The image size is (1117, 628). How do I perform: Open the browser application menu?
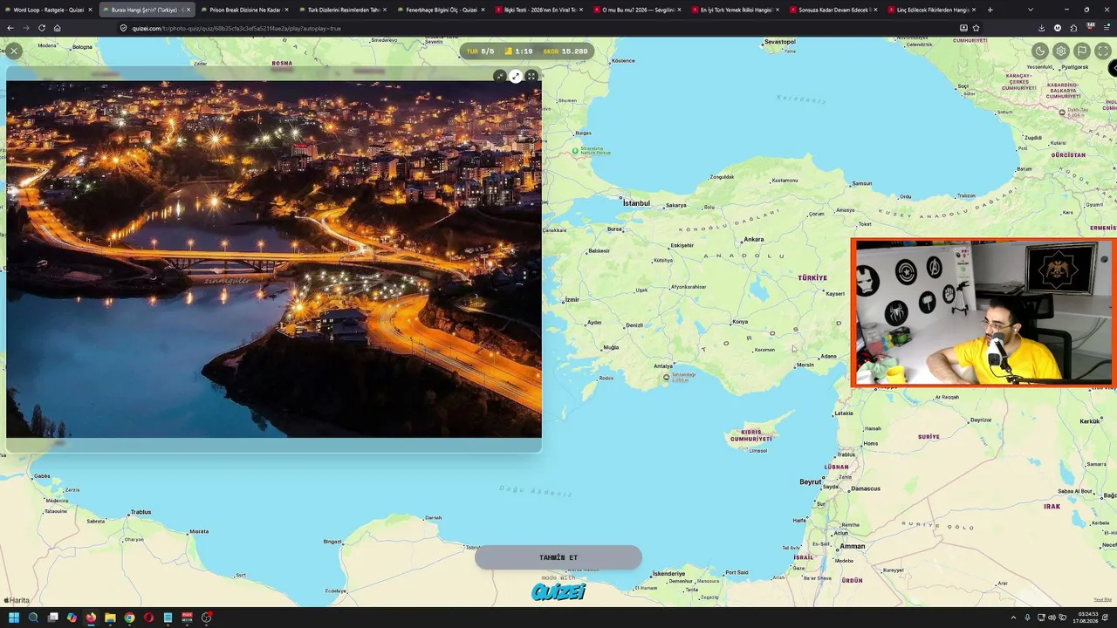click(1107, 28)
